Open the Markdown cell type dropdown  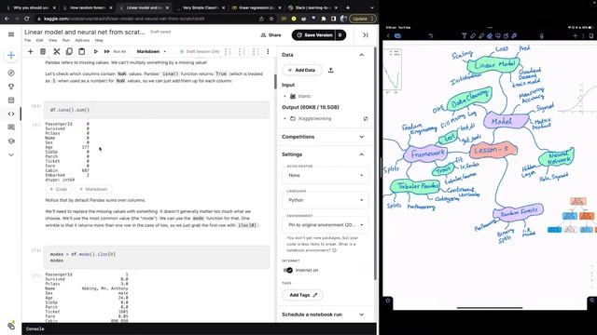point(151,51)
